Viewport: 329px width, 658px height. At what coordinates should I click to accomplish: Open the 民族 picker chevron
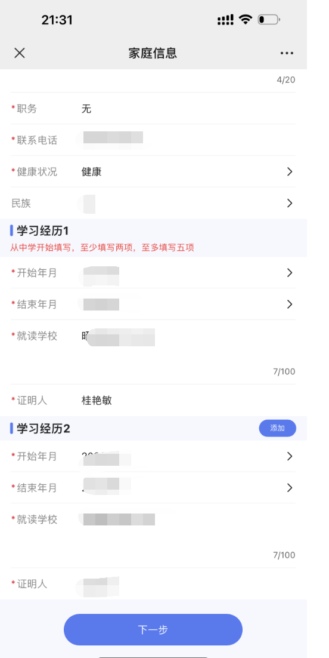click(290, 203)
